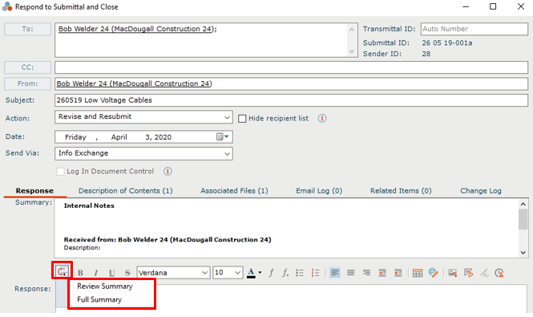This screenshot has height=317, width=533.
Task: Insert a numbered list
Action: click(x=316, y=273)
